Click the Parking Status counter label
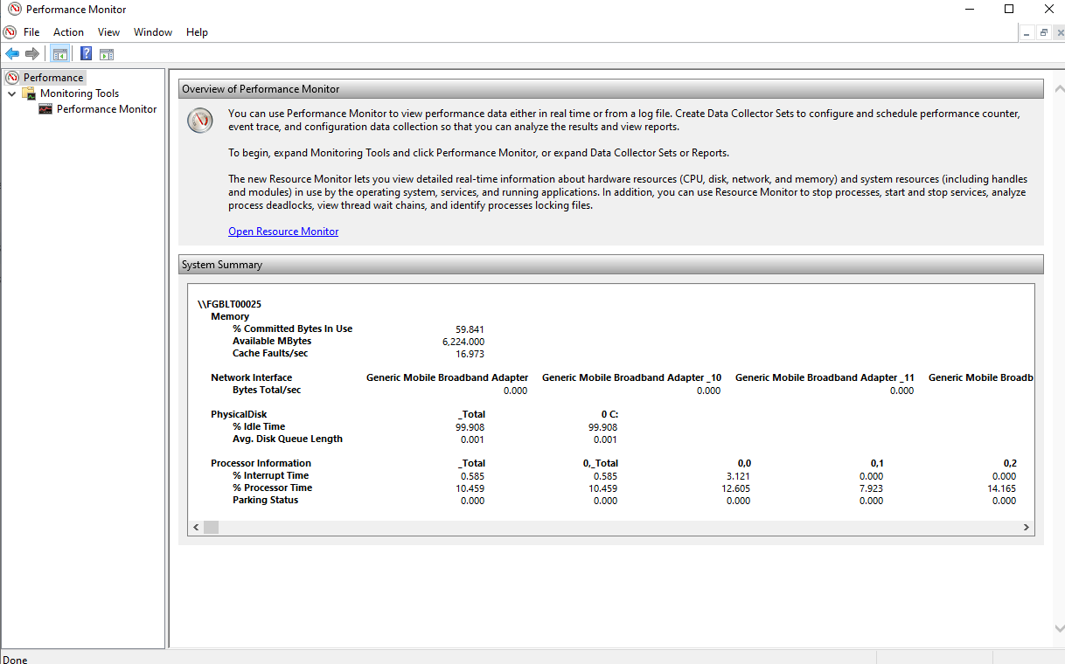 tap(265, 500)
